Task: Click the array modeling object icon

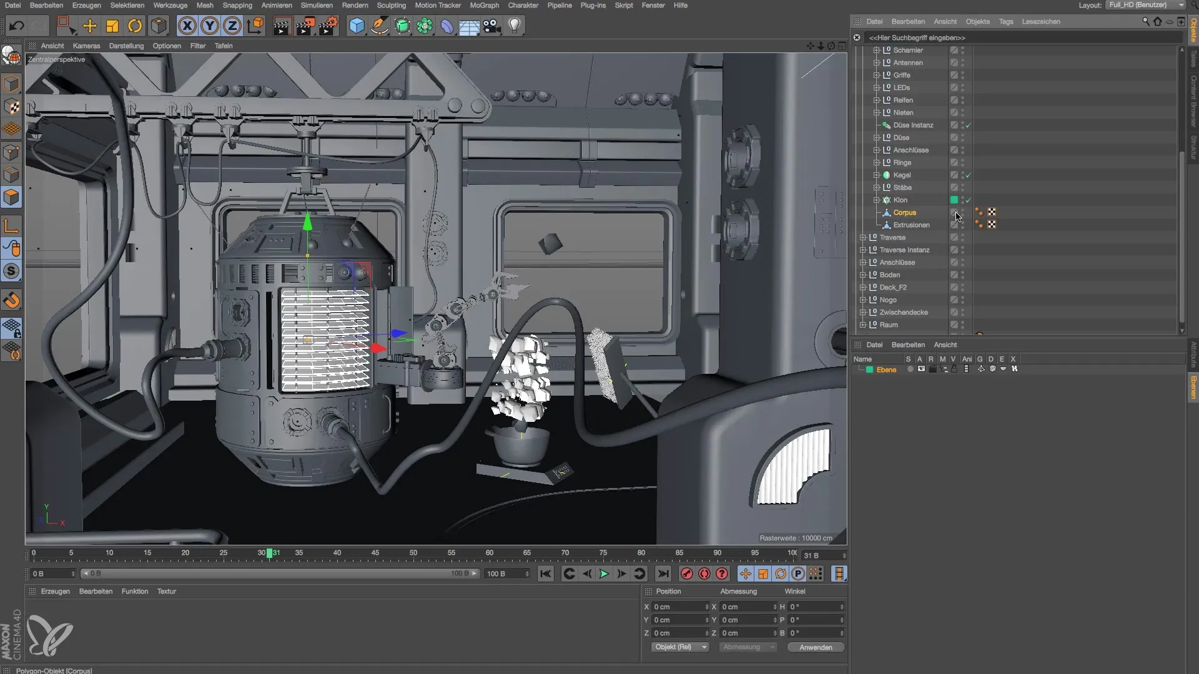Action: coord(425,26)
